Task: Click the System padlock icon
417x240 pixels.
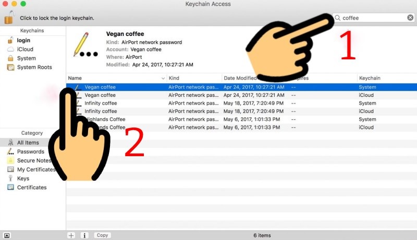Action: coord(10,58)
